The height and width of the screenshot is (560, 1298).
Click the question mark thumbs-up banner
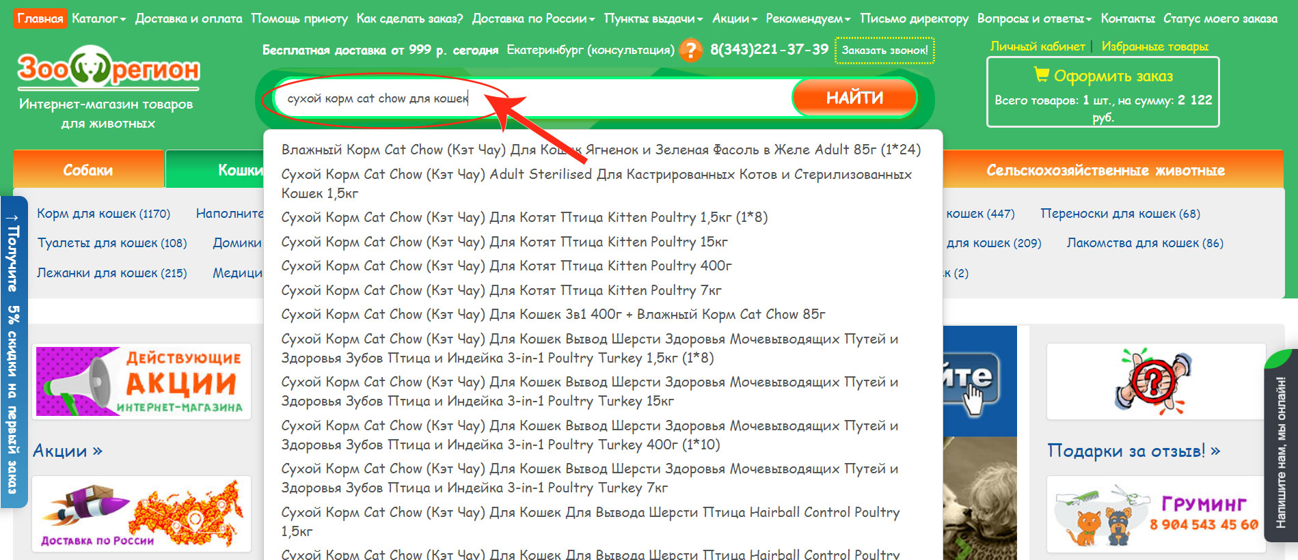(x=1156, y=381)
